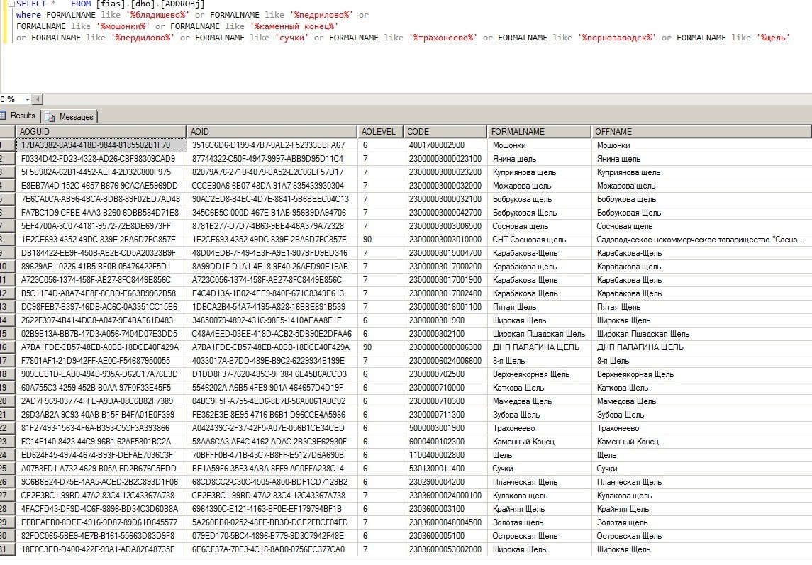Select the AOGUID cell starting 'F0334D42-FD23'

tap(101, 159)
